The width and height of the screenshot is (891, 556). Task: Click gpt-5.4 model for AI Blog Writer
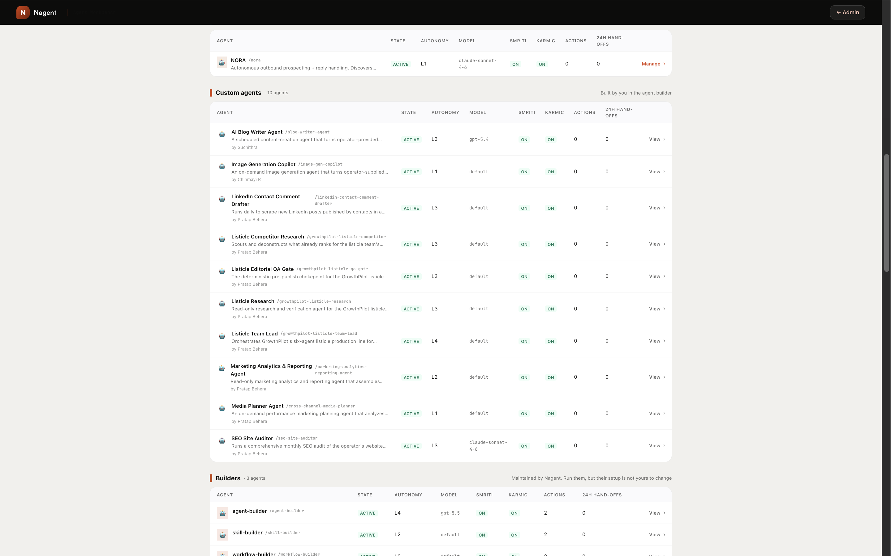pos(479,139)
